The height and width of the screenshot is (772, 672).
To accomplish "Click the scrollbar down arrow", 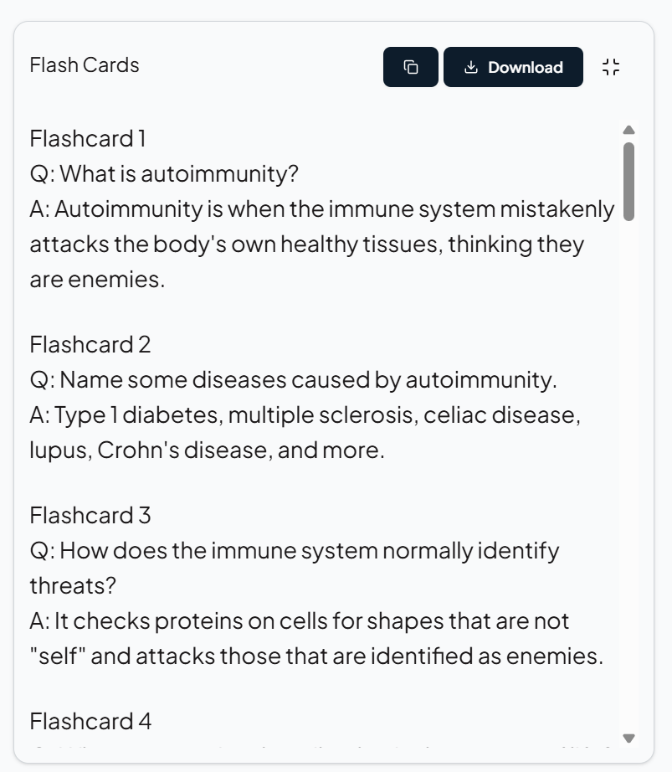I will (x=629, y=738).
